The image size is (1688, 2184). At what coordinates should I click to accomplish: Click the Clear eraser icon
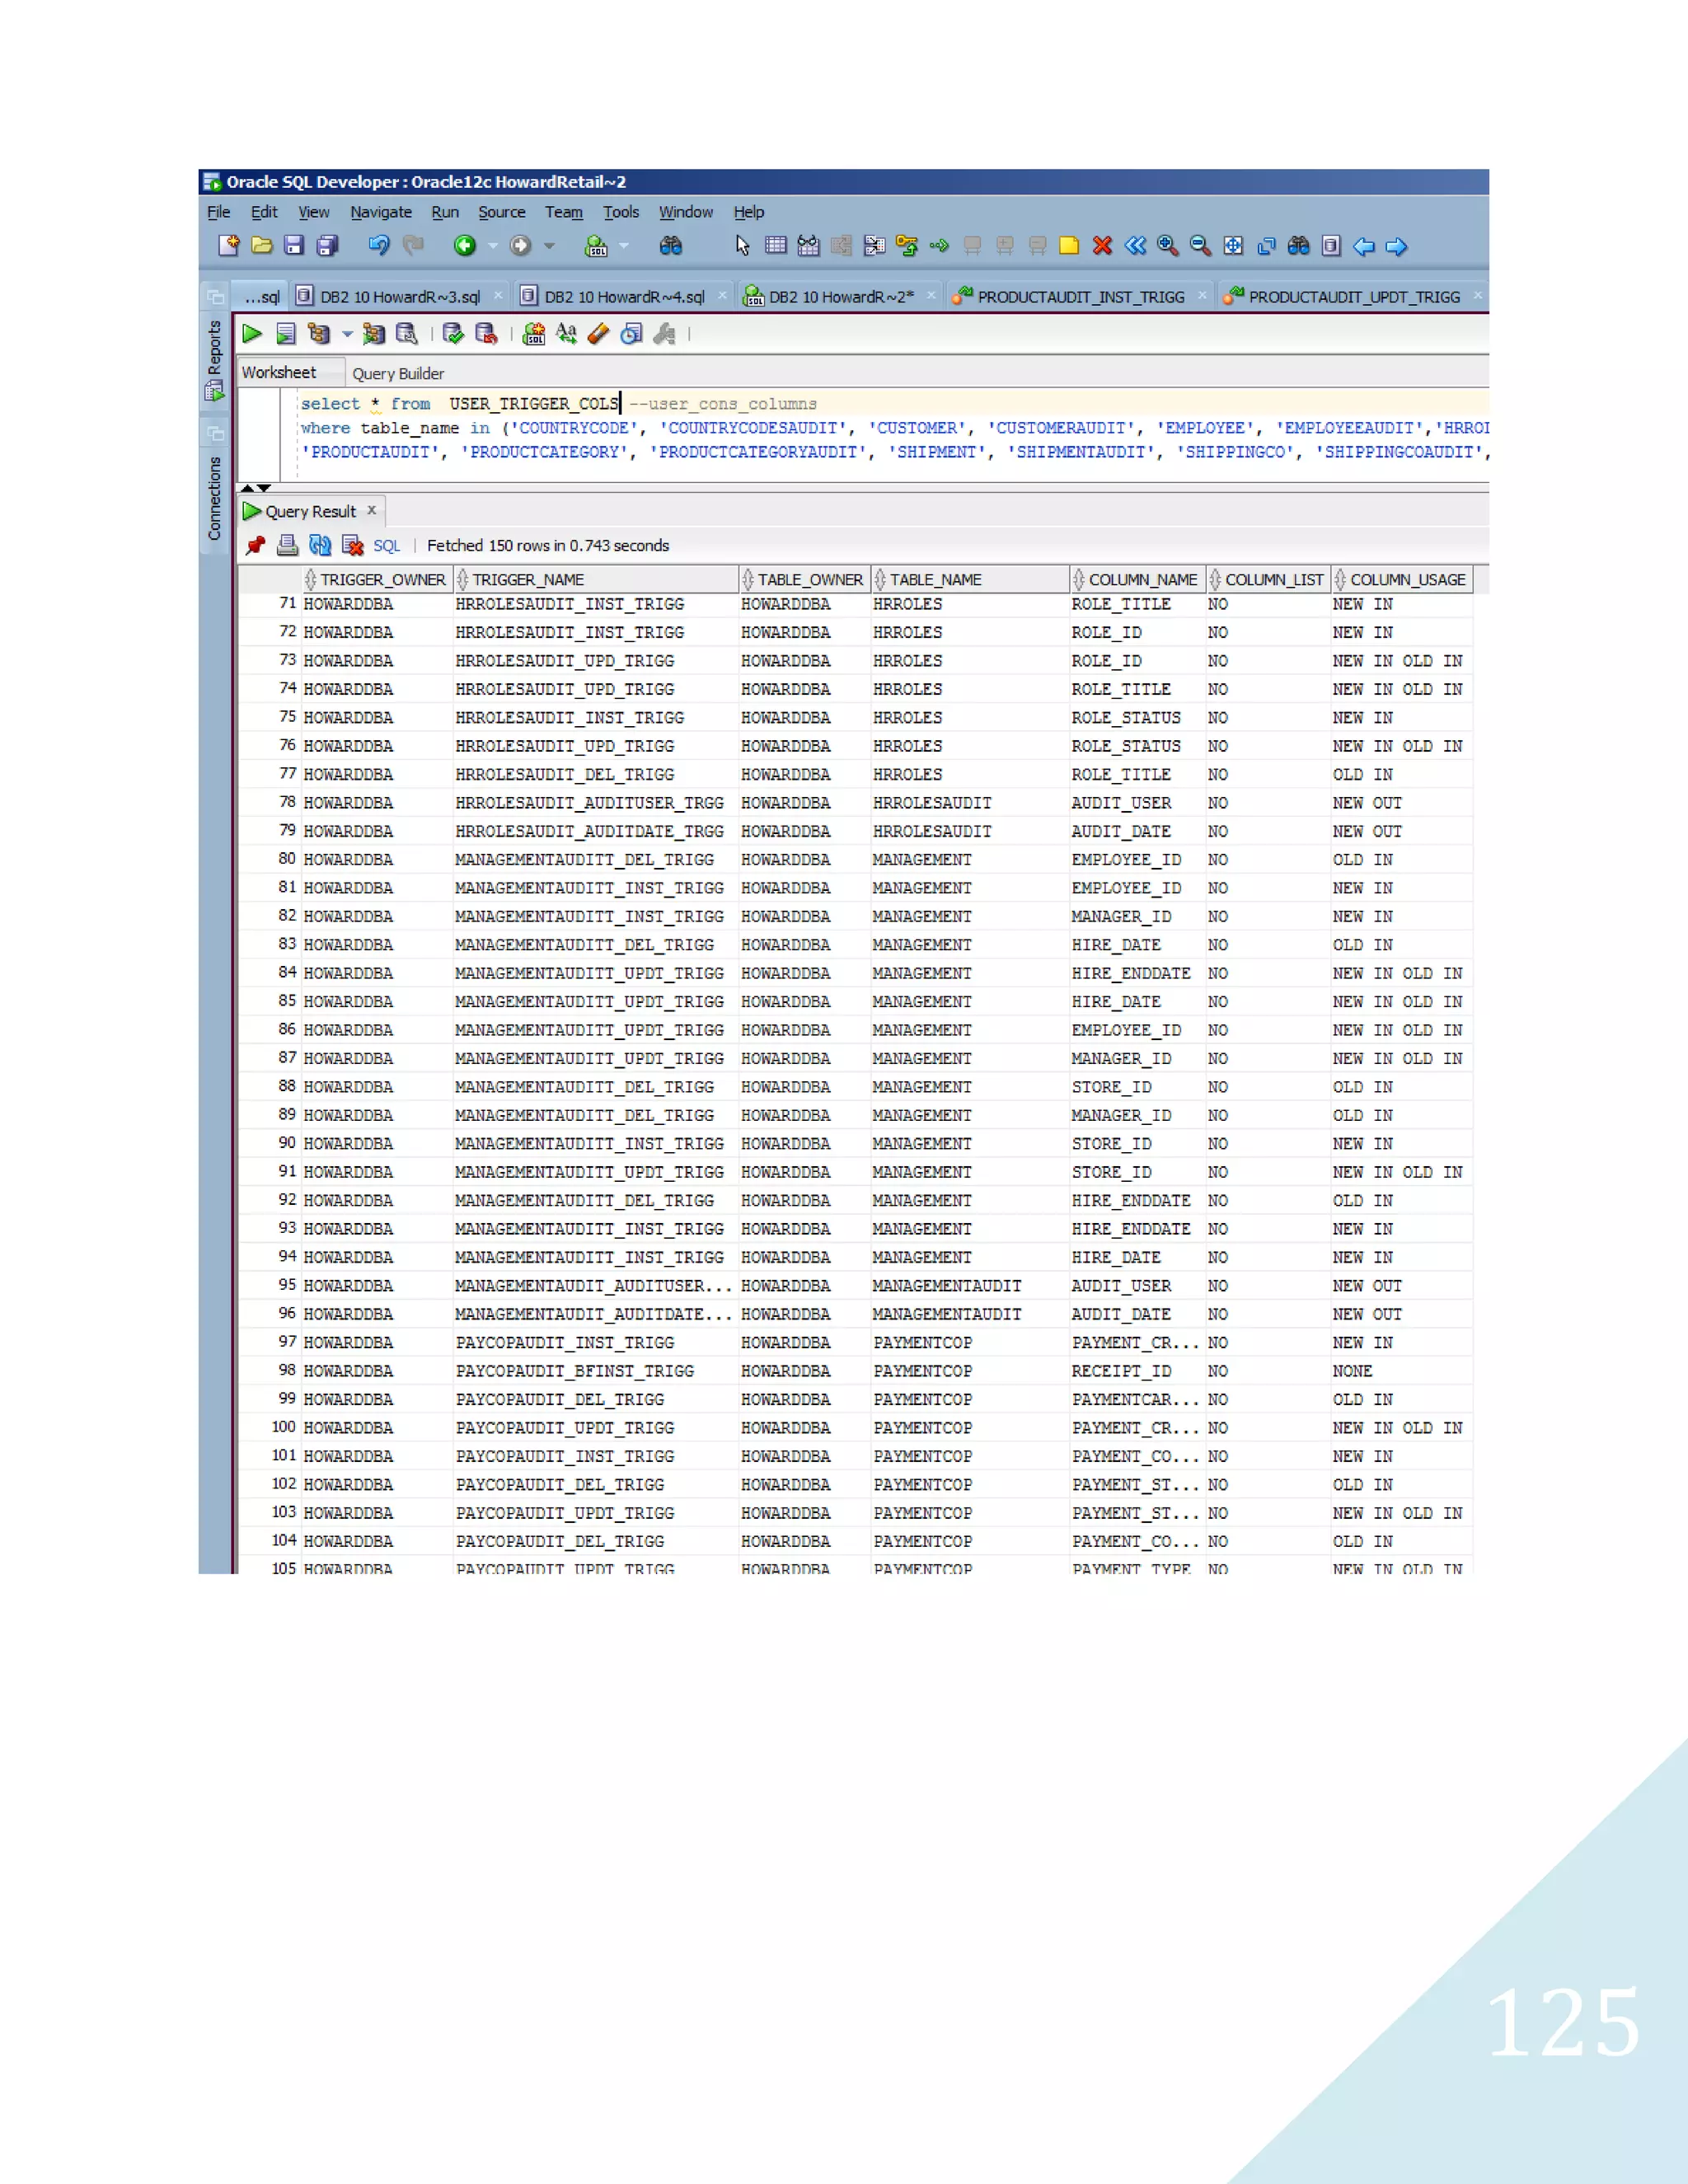tap(598, 334)
